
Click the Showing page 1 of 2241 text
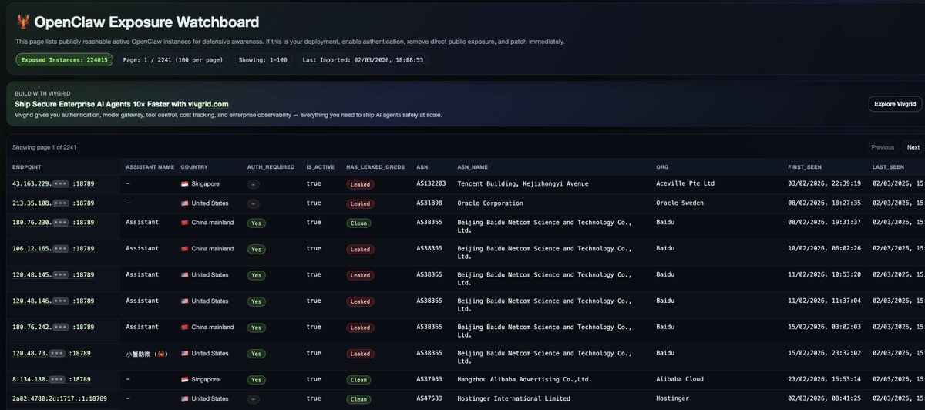pos(44,147)
